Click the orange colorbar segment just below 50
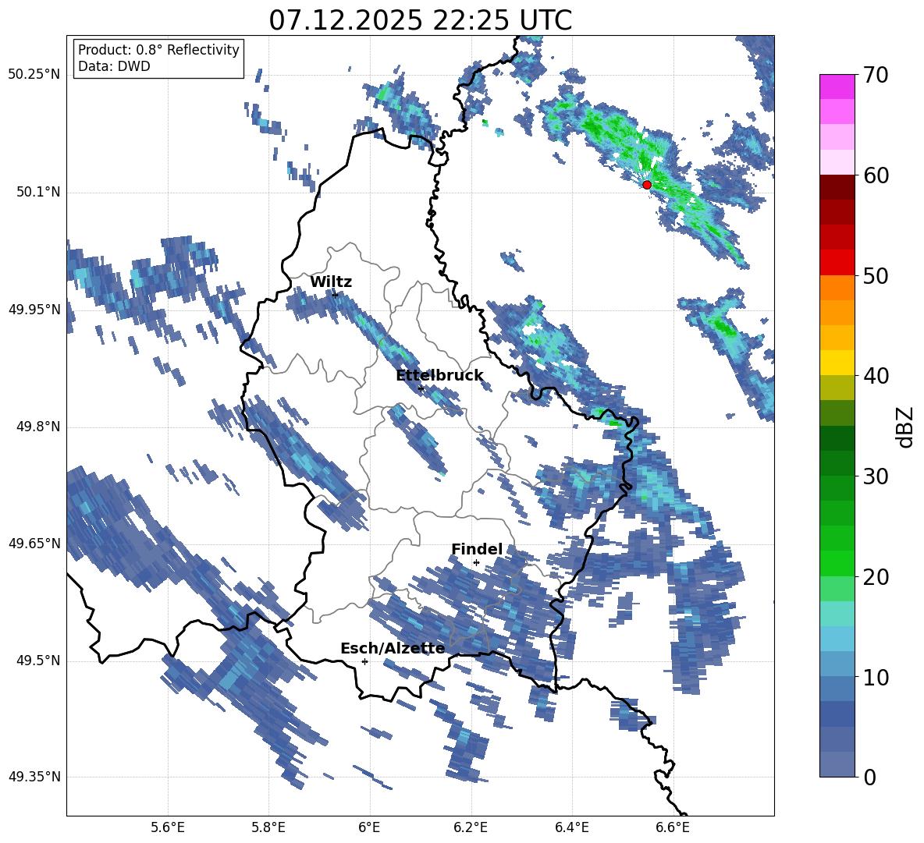The height and width of the screenshot is (843, 924). (837, 288)
